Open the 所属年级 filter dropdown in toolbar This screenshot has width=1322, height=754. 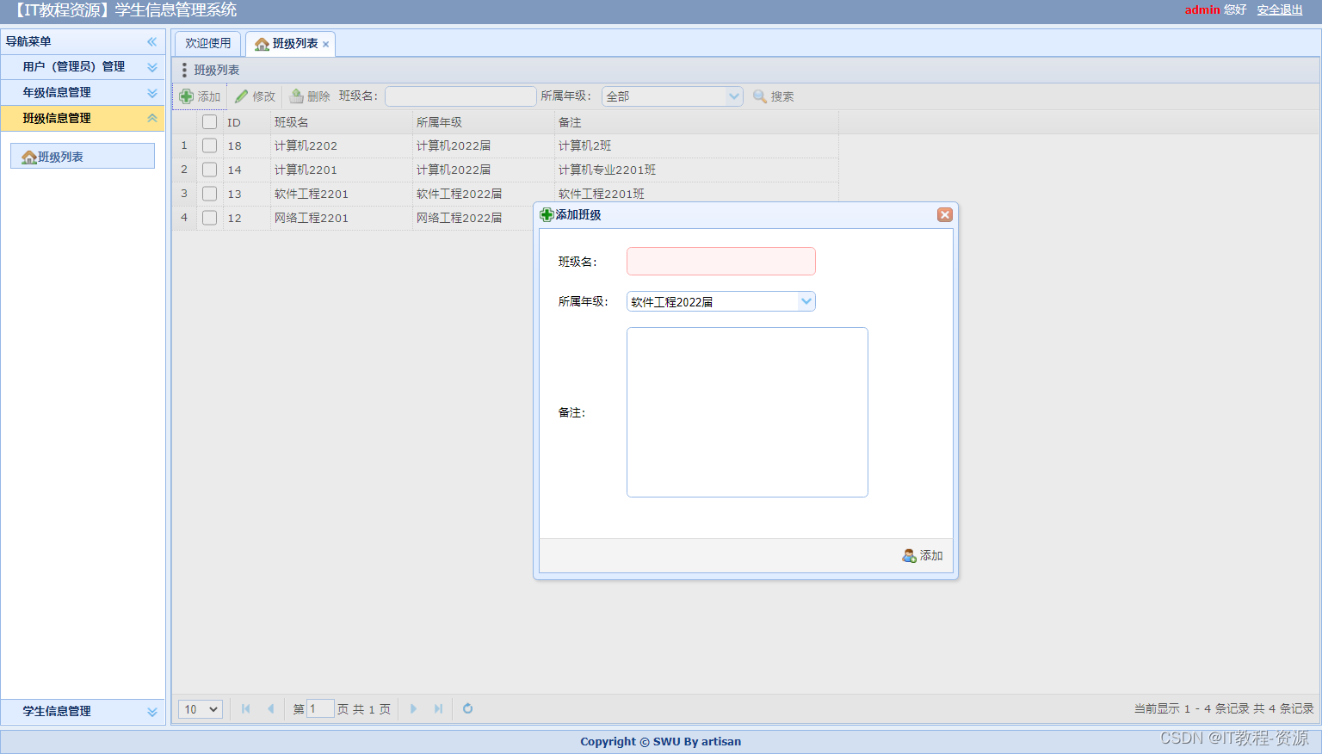(734, 96)
